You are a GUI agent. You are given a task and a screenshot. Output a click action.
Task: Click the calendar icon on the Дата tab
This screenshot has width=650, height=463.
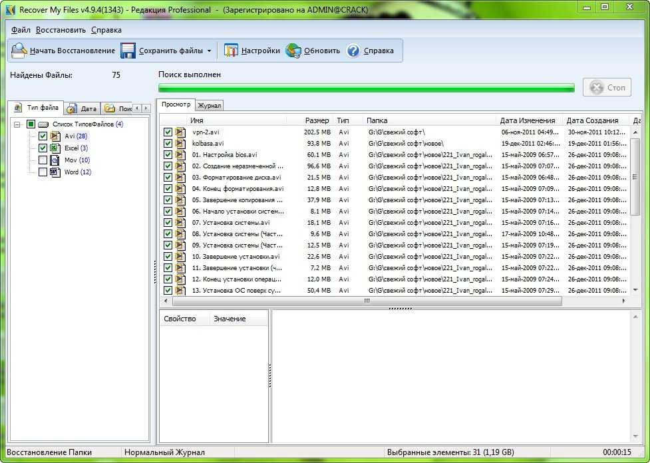click(x=72, y=108)
